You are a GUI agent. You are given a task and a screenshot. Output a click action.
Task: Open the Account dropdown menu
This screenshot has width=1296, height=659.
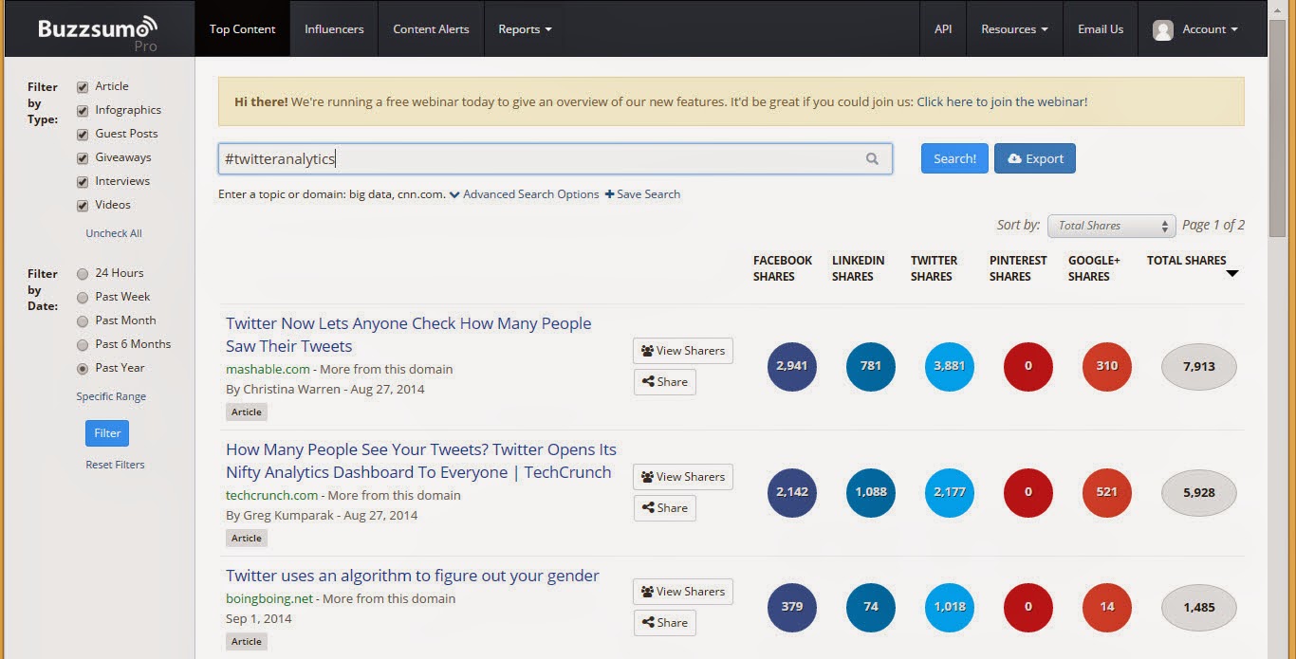(1195, 29)
